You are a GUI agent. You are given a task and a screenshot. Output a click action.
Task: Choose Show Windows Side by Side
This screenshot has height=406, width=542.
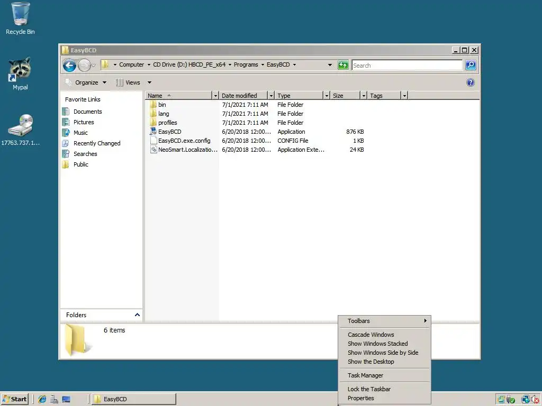tap(384, 353)
